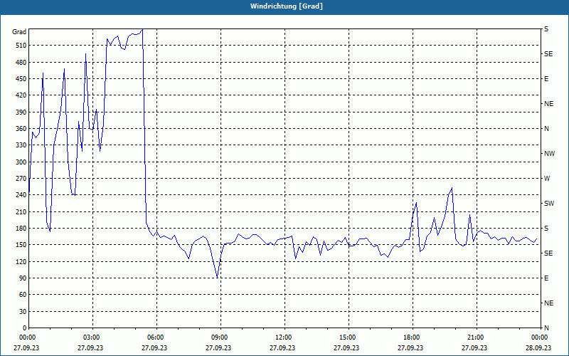
Task: Pick the 390 tick label
Action: tap(21, 112)
